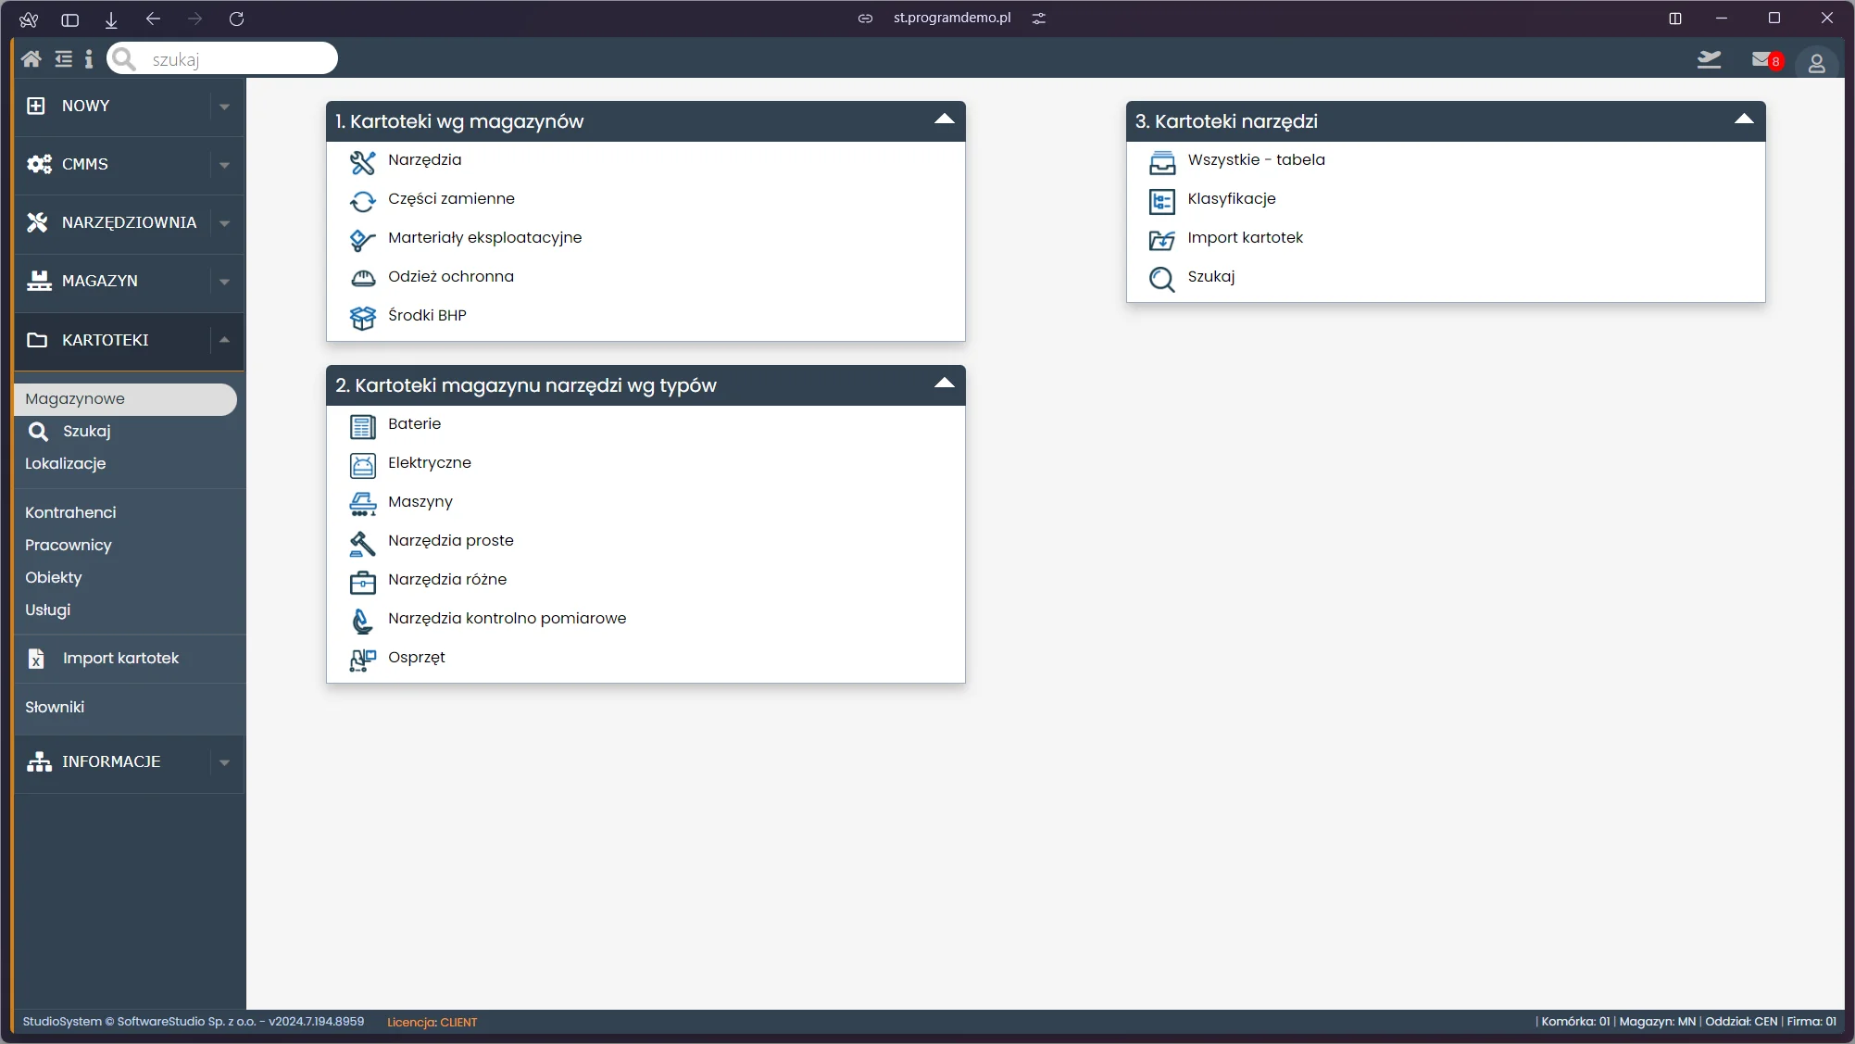Click the airplane landing icon in the top bar
1855x1044 pixels.
coord(1709,60)
